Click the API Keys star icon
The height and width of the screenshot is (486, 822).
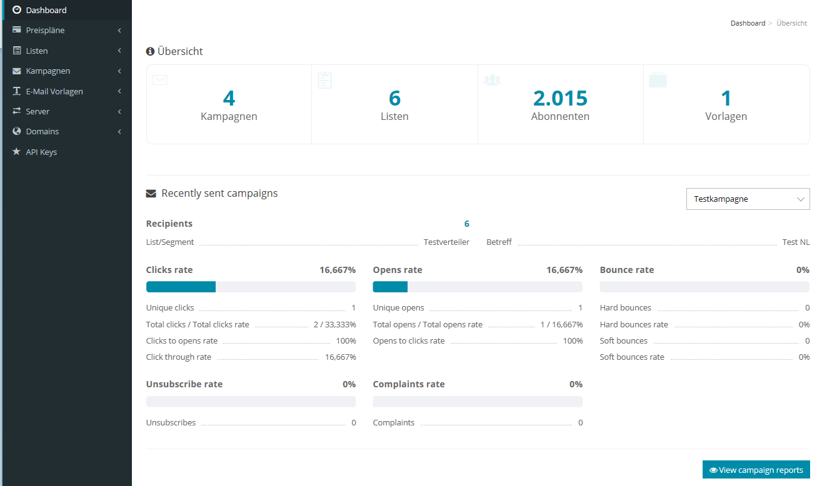[x=17, y=152]
